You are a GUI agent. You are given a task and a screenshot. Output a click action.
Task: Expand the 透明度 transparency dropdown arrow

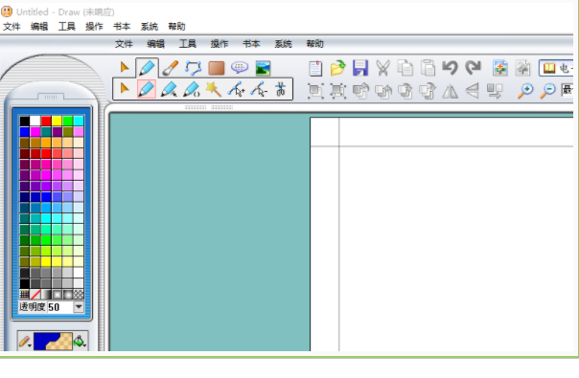(79, 307)
